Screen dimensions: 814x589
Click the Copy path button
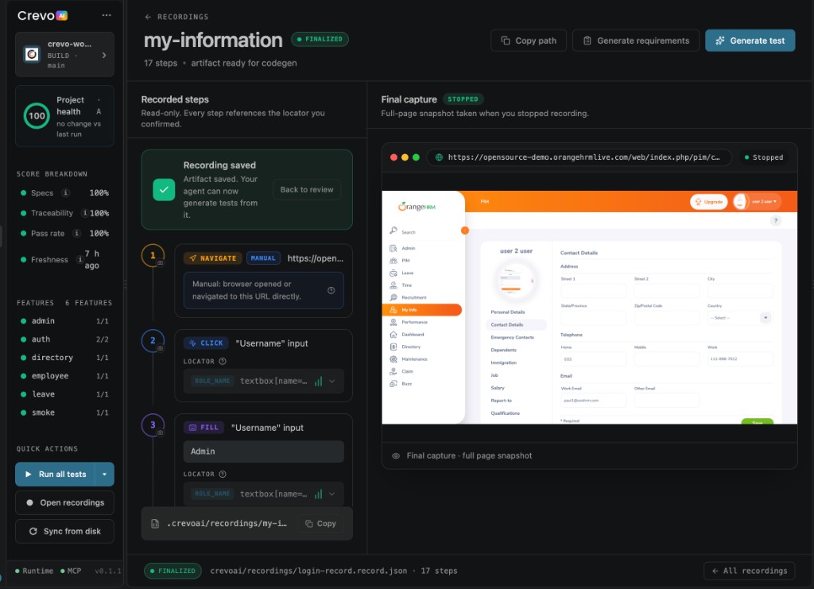[529, 41]
